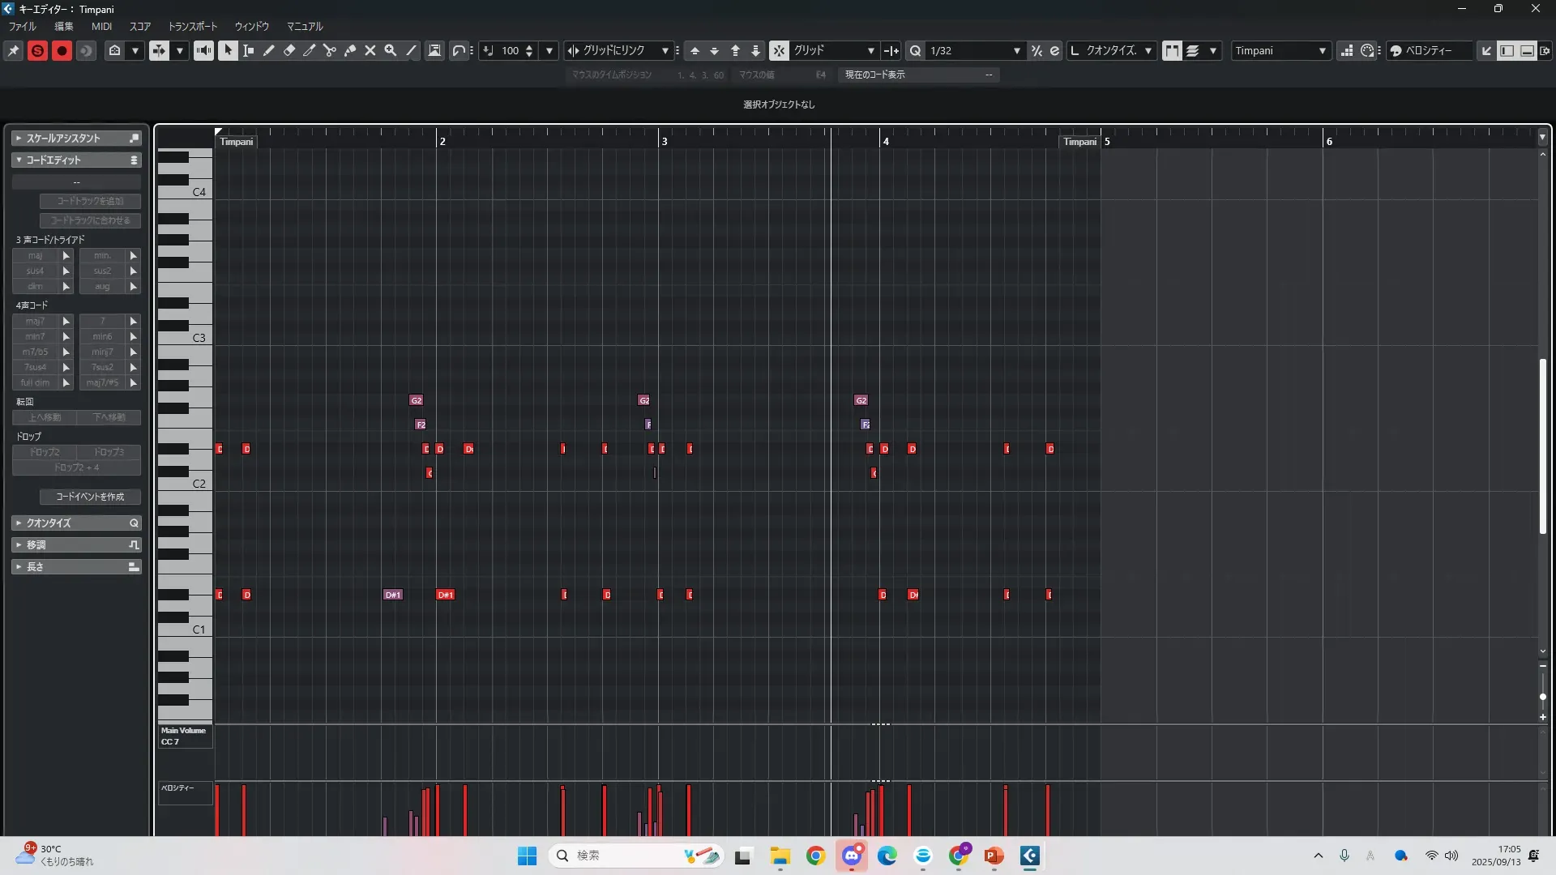Viewport: 1556px width, 875px height.
Task: Toggle Solo Editor button
Action: [x=37, y=50]
